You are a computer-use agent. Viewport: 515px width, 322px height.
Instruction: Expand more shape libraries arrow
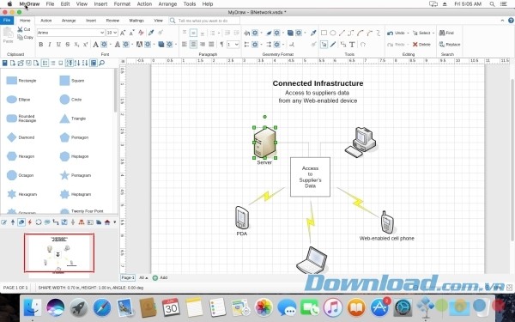coord(115,222)
